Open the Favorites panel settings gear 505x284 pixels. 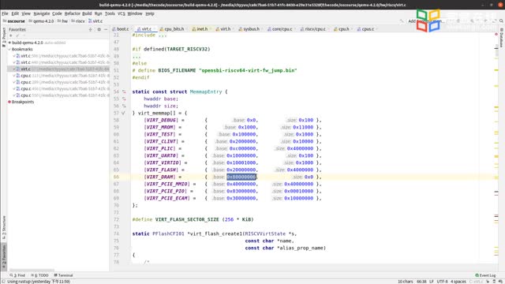99,29
